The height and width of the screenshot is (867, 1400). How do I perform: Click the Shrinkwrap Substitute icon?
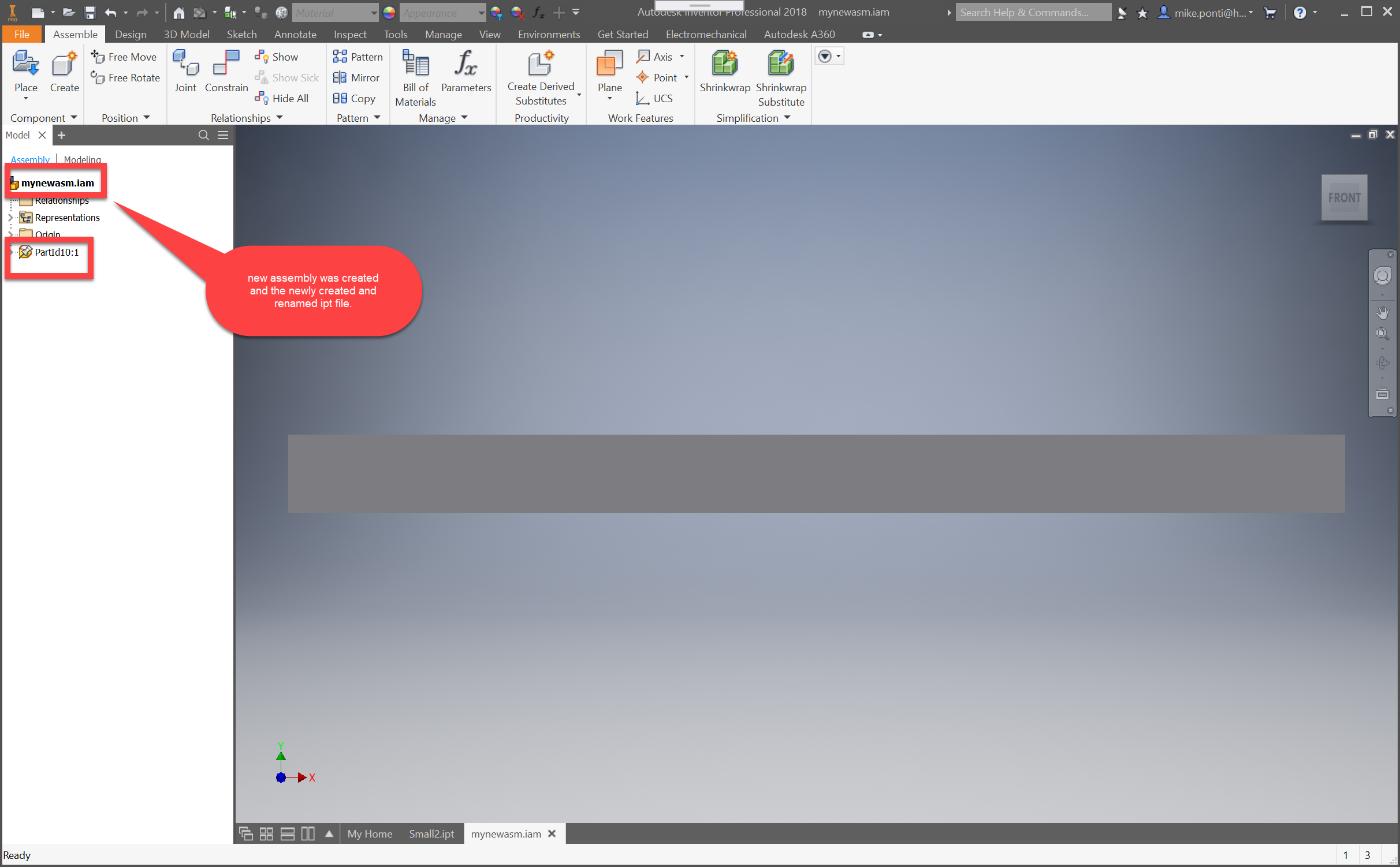780,65
